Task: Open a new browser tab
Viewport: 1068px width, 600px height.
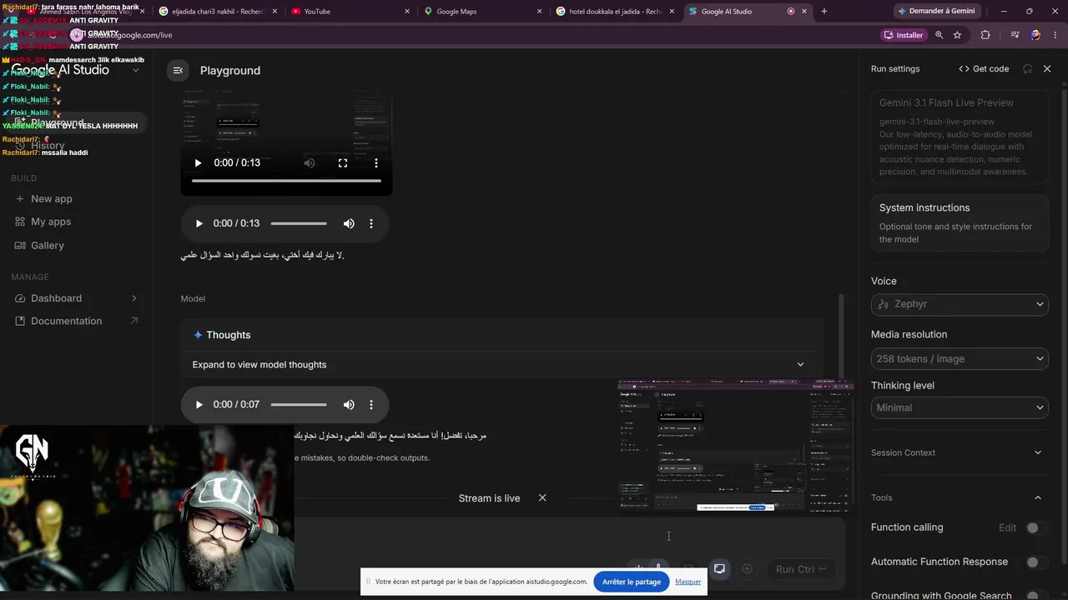Action: pos(824,12)
